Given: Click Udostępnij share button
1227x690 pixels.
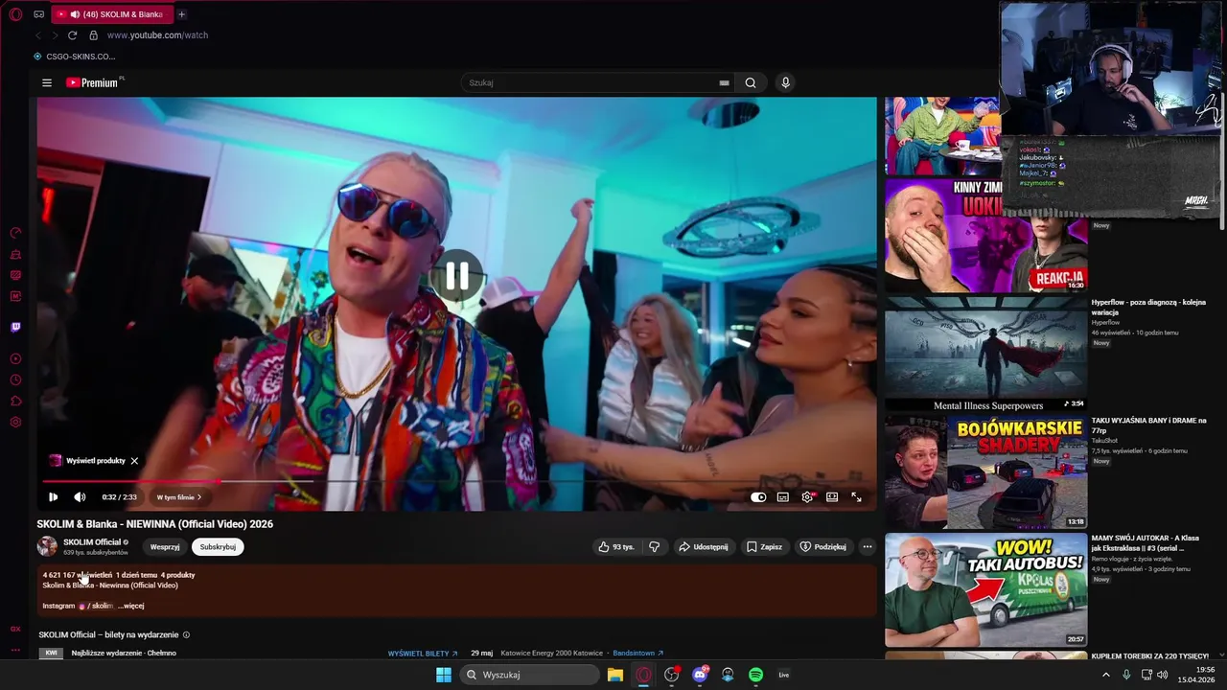Looking at the screenshot, I should (x=703, y=547).
